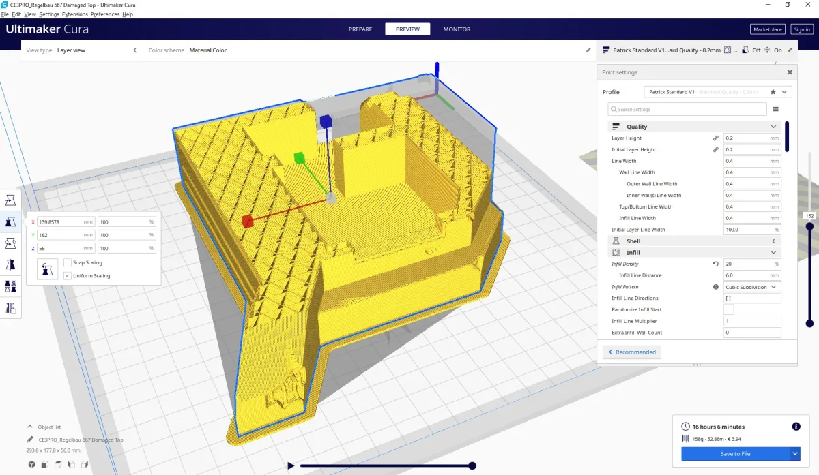This screenshot has height=475, width=819.
Task: Open the Marketplace
Action: pyautogui.click(x=767, y=29)
